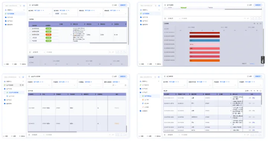Click the grey action link in bottom-left table's first row
268x141 pixels.
point(117,108)
